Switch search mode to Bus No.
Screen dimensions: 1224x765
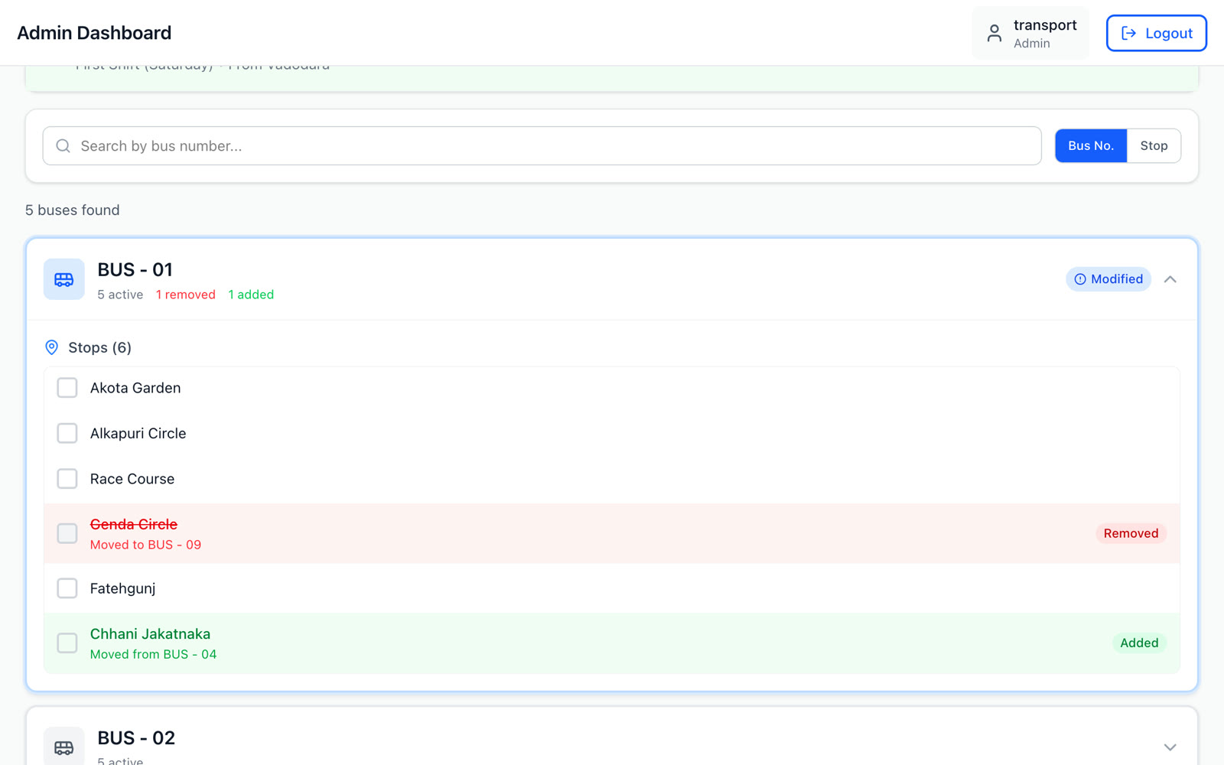tap(1091, 145)
